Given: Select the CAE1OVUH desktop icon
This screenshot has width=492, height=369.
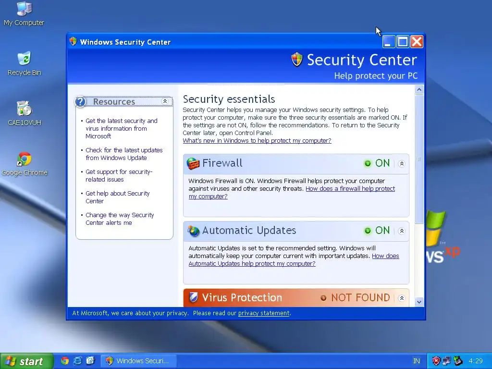Looking at the screenshot, I should 24,113.
